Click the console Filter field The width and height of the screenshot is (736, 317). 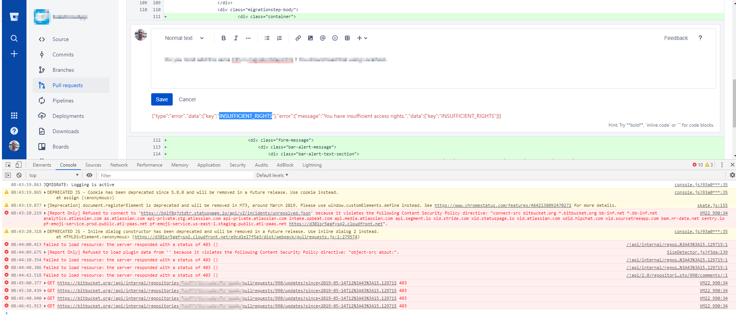coord(176,175)
